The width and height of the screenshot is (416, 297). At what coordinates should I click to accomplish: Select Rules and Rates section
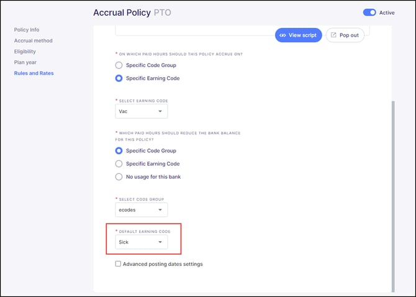point(34,73)
